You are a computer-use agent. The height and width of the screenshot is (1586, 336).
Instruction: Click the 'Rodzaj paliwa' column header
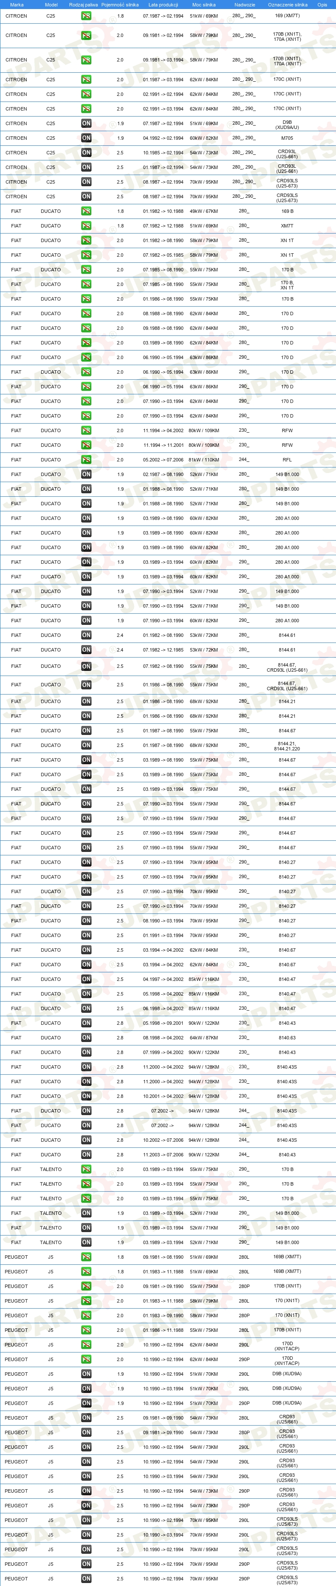(83, 4)
